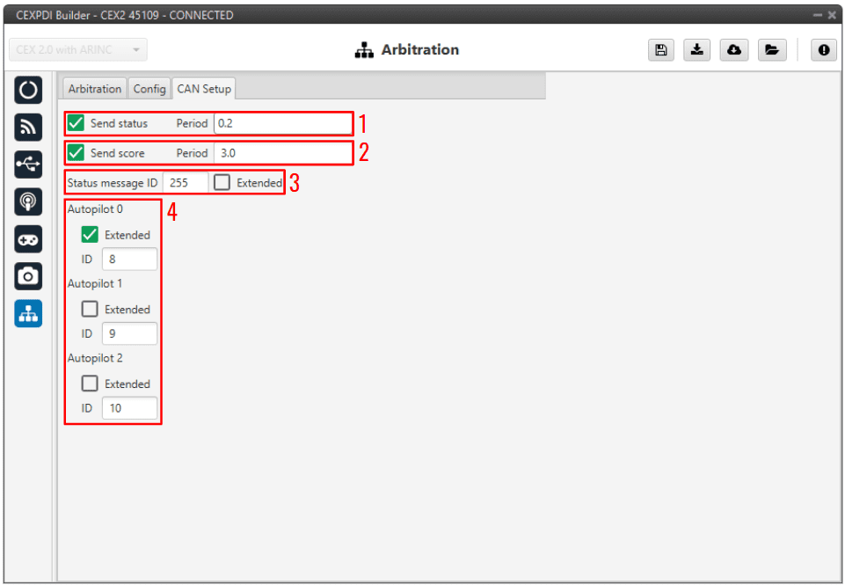Minimize the CEXPDI Builder window
845x585 pixels.
[818, 16]
